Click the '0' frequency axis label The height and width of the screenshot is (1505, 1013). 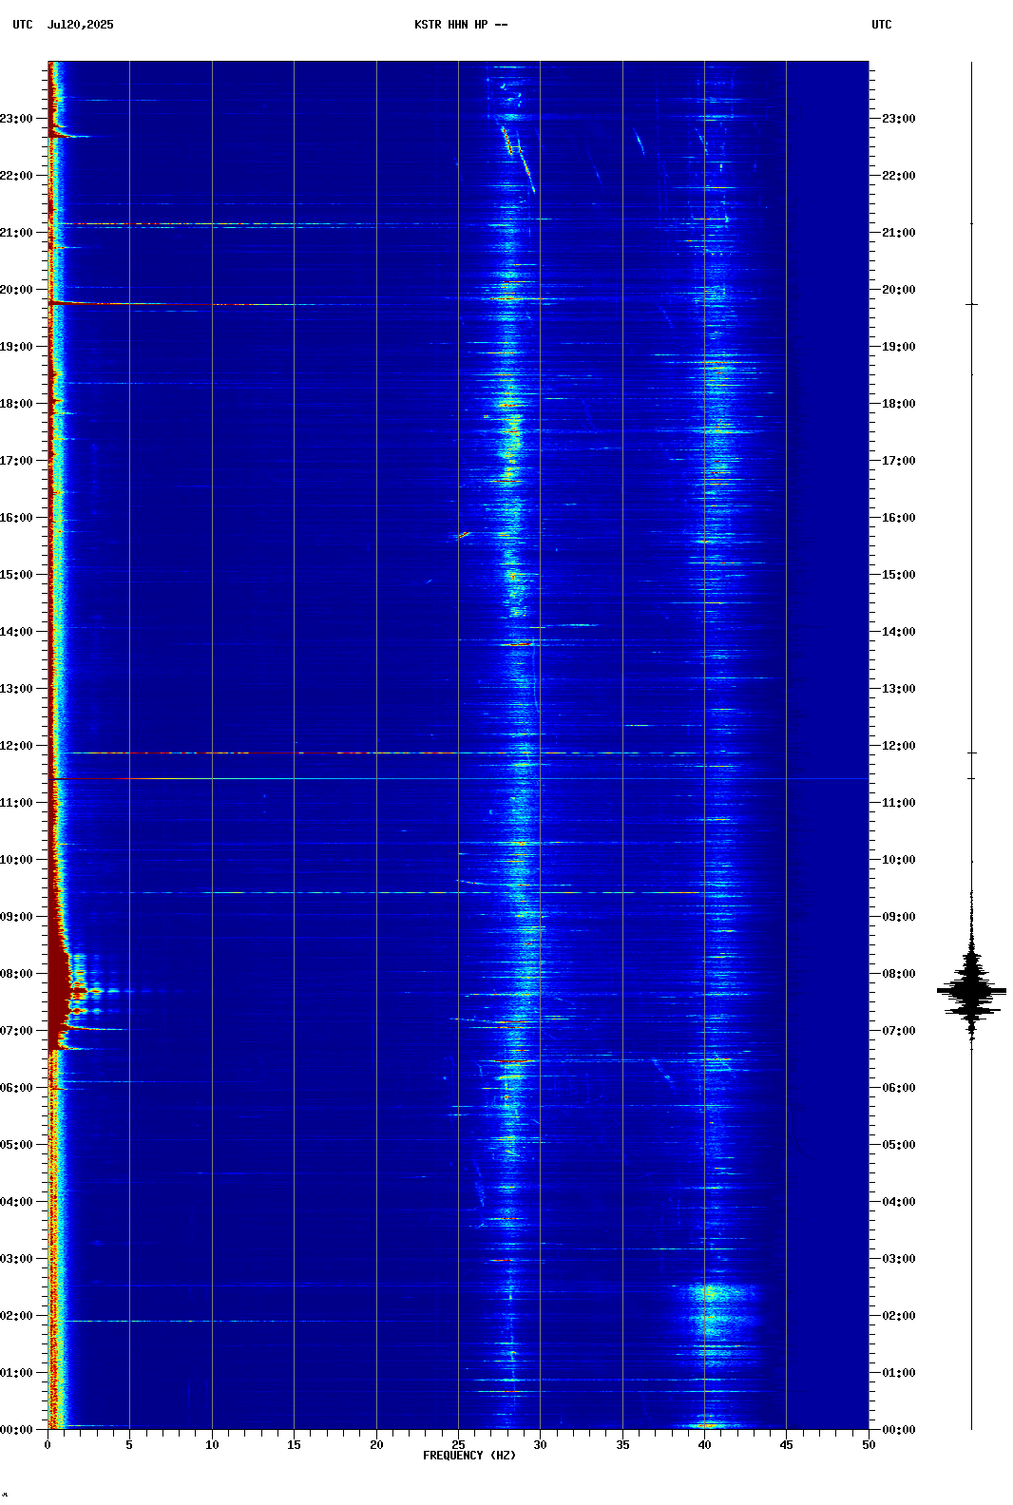[48, 1445]
